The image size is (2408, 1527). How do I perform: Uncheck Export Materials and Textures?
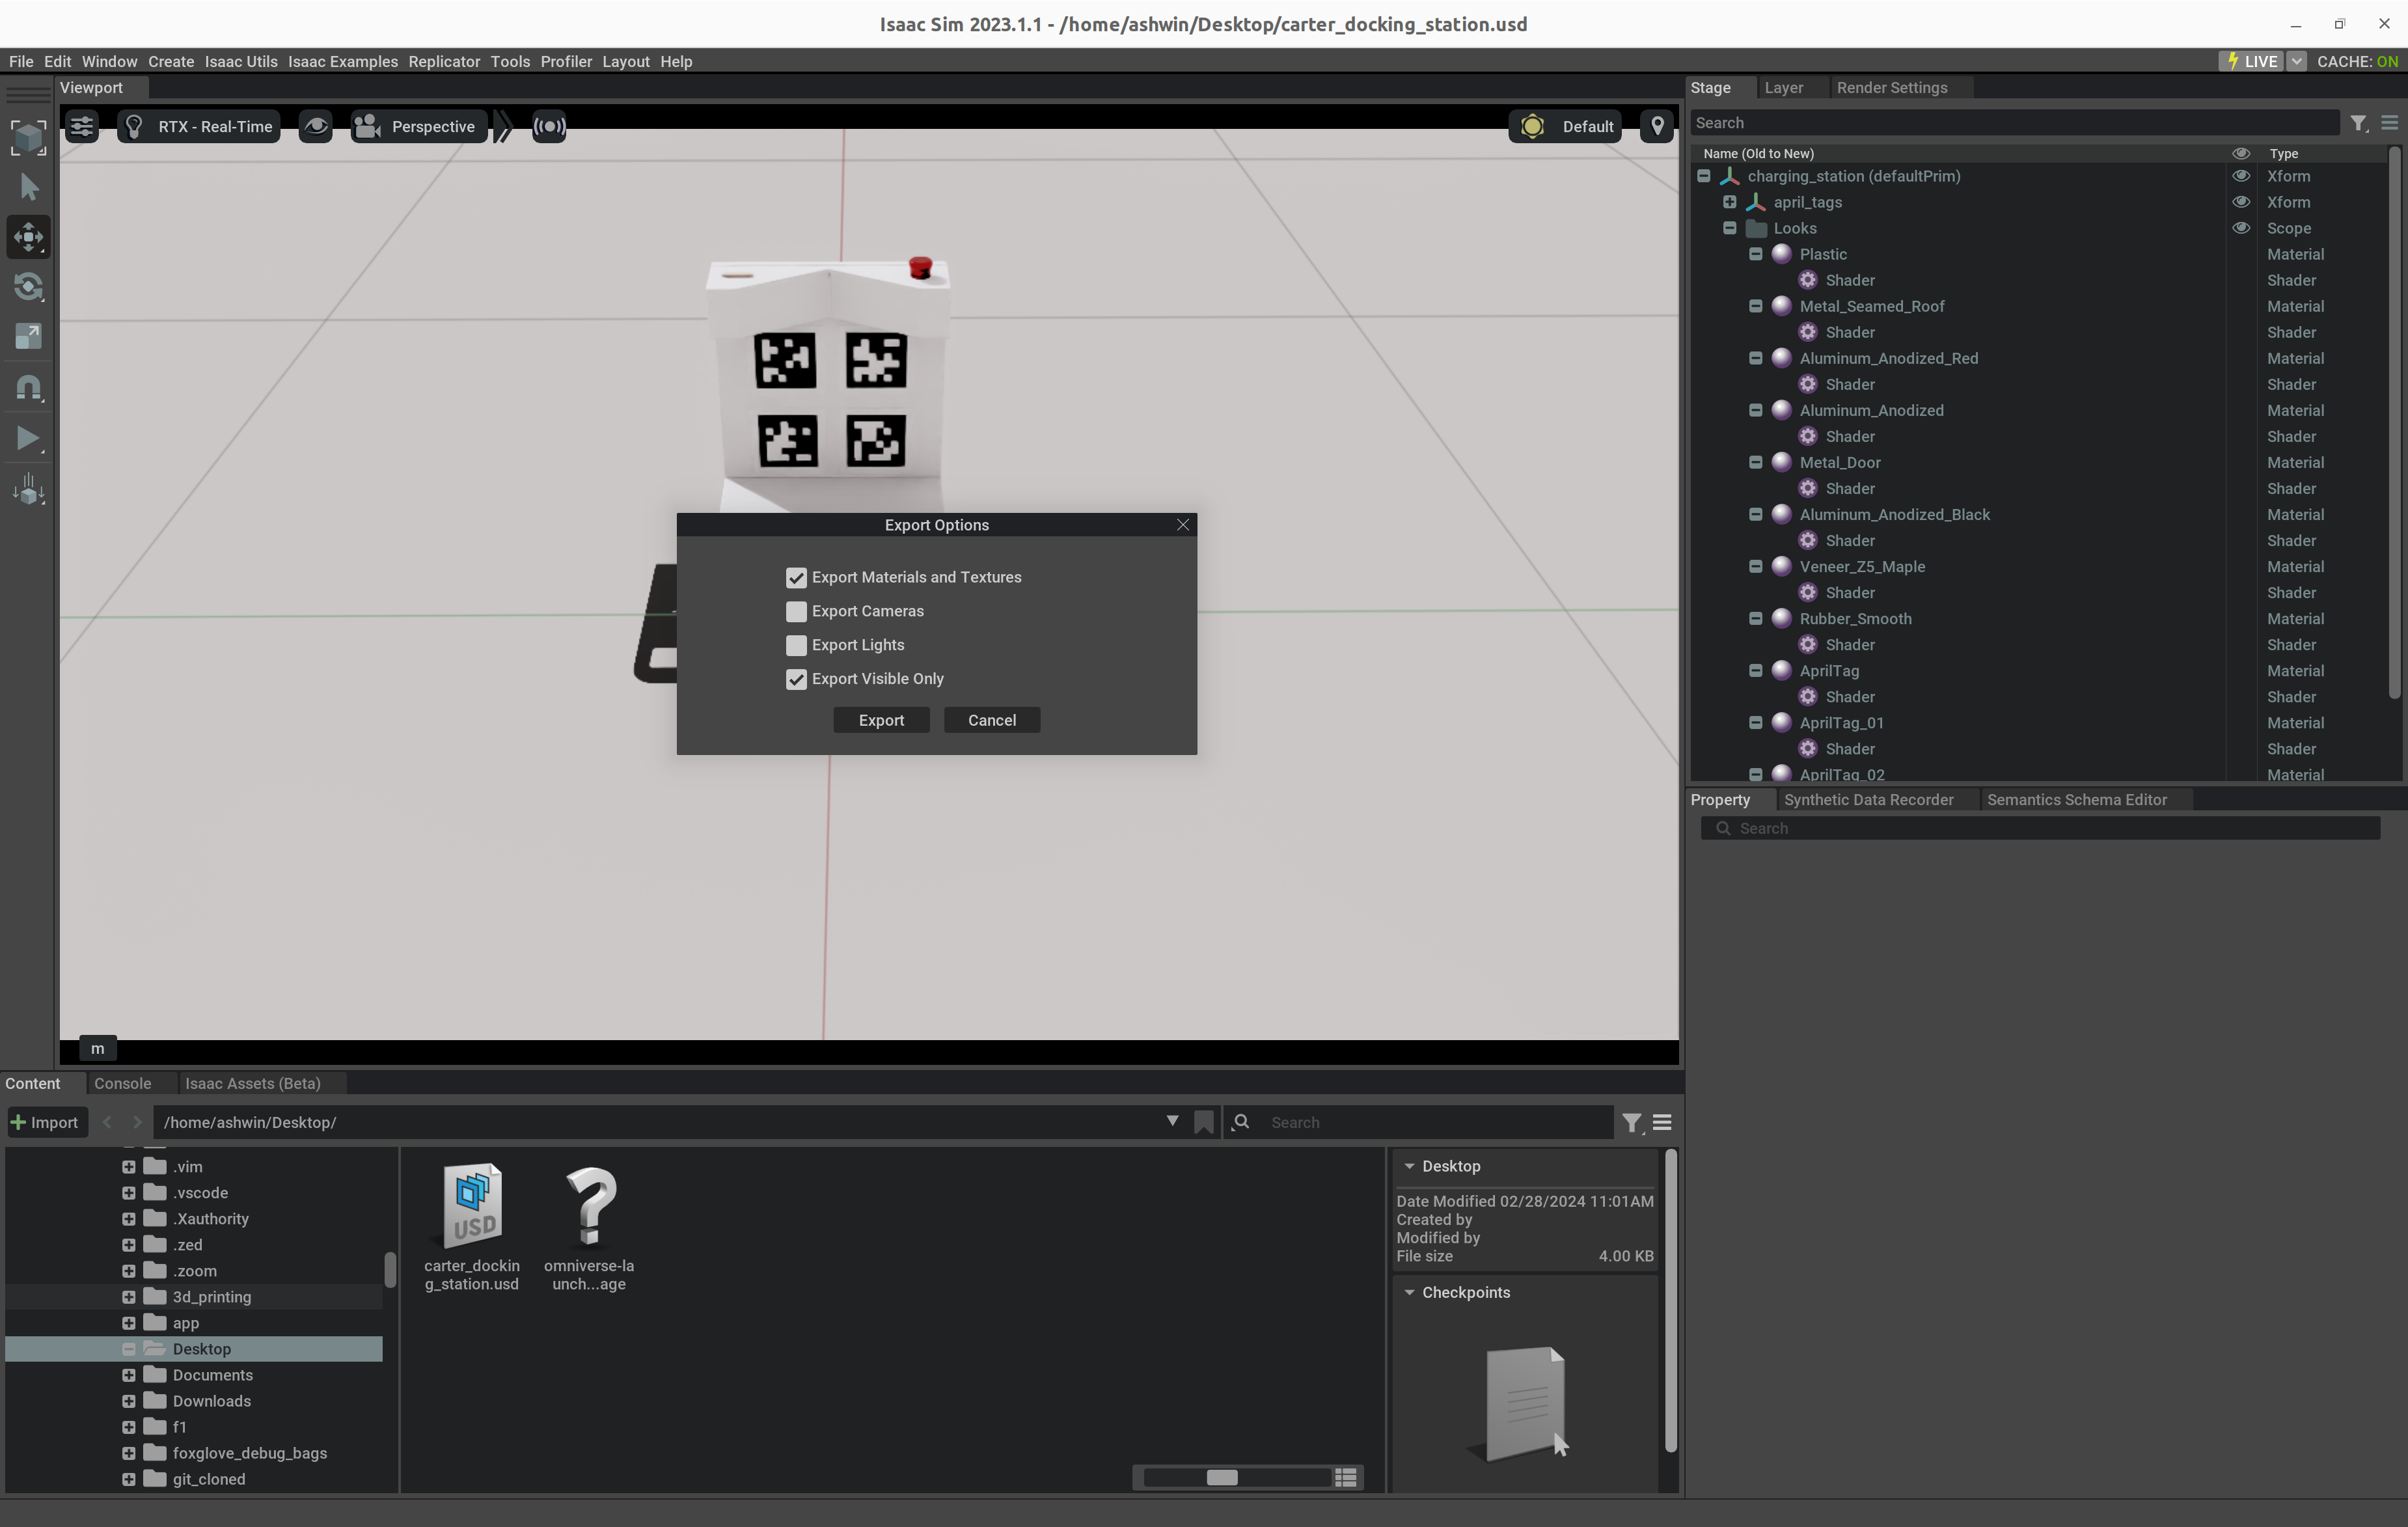coord(796,578)
